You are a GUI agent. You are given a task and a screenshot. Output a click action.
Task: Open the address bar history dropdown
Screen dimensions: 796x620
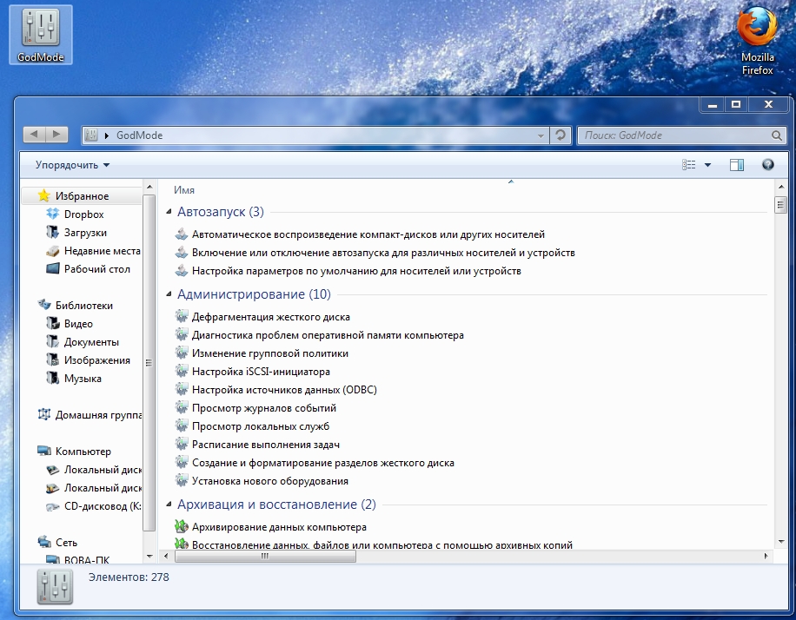coord(541,135)
